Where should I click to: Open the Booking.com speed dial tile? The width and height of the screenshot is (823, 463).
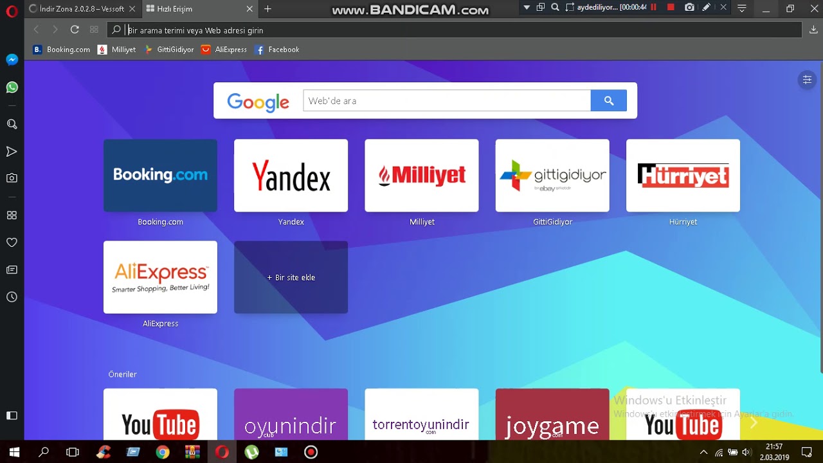point(160,176)
